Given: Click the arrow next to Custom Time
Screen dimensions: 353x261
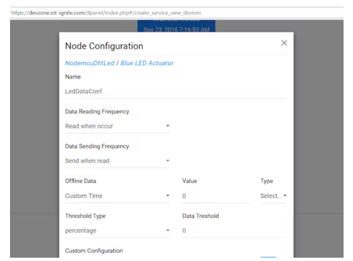Looking at the screenshot, I should coord(168,196).
